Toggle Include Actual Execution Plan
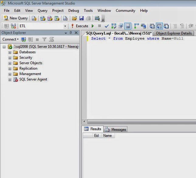 [136, 26]
